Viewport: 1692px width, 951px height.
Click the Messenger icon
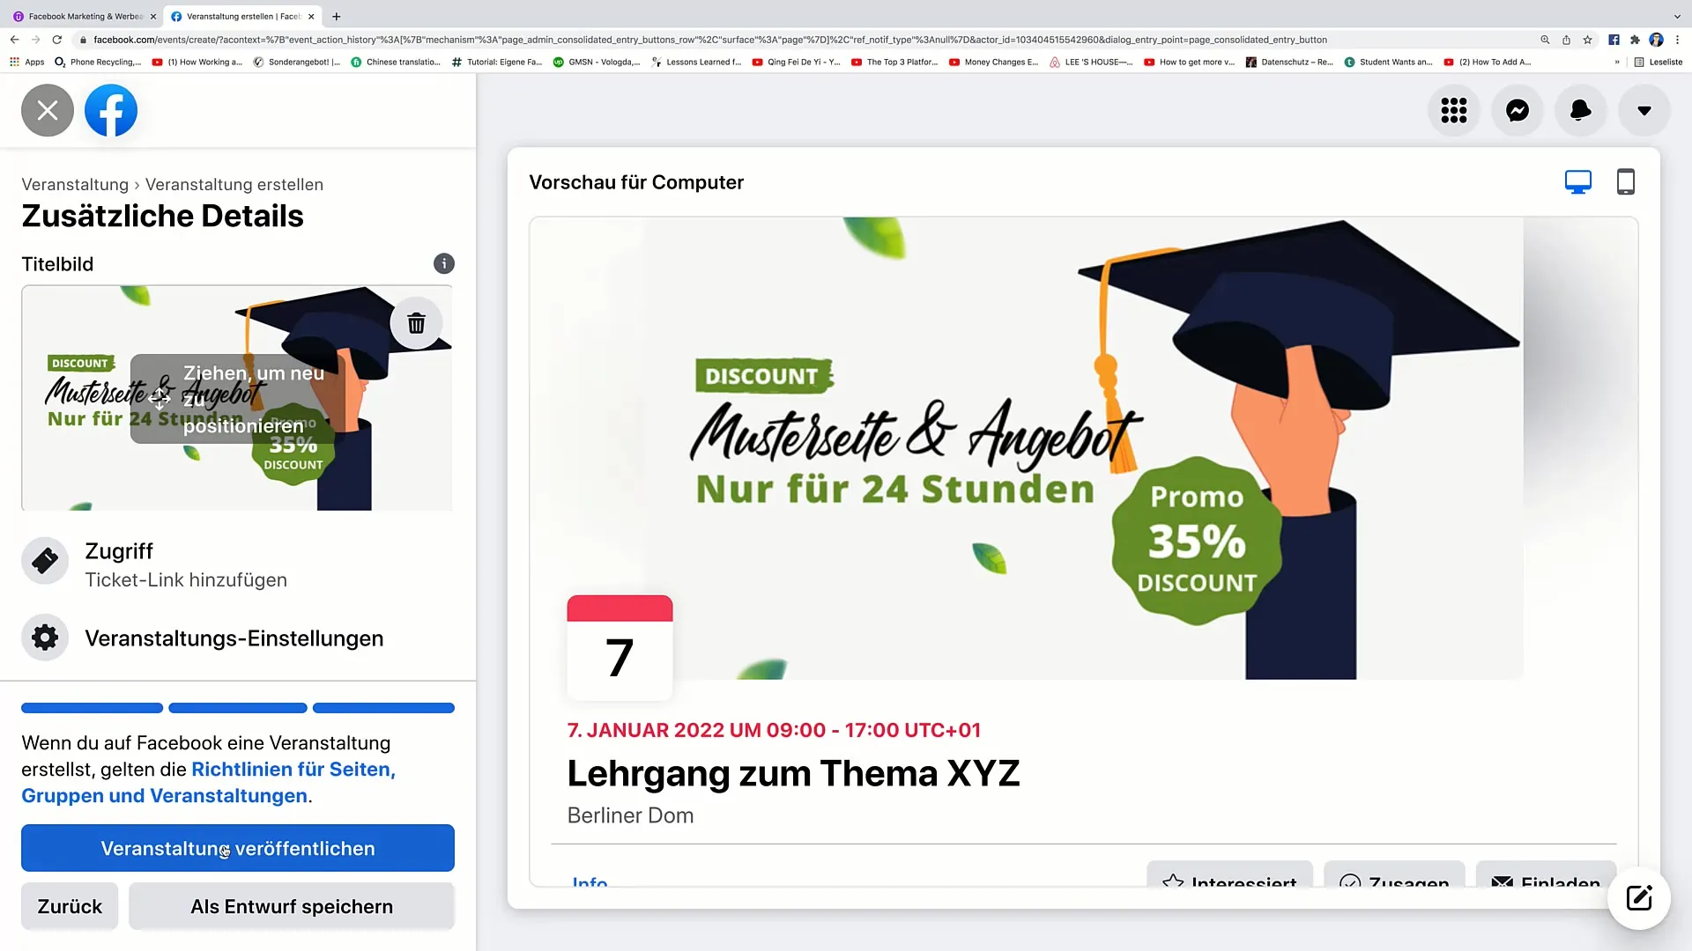click(x=1518, y=109)
